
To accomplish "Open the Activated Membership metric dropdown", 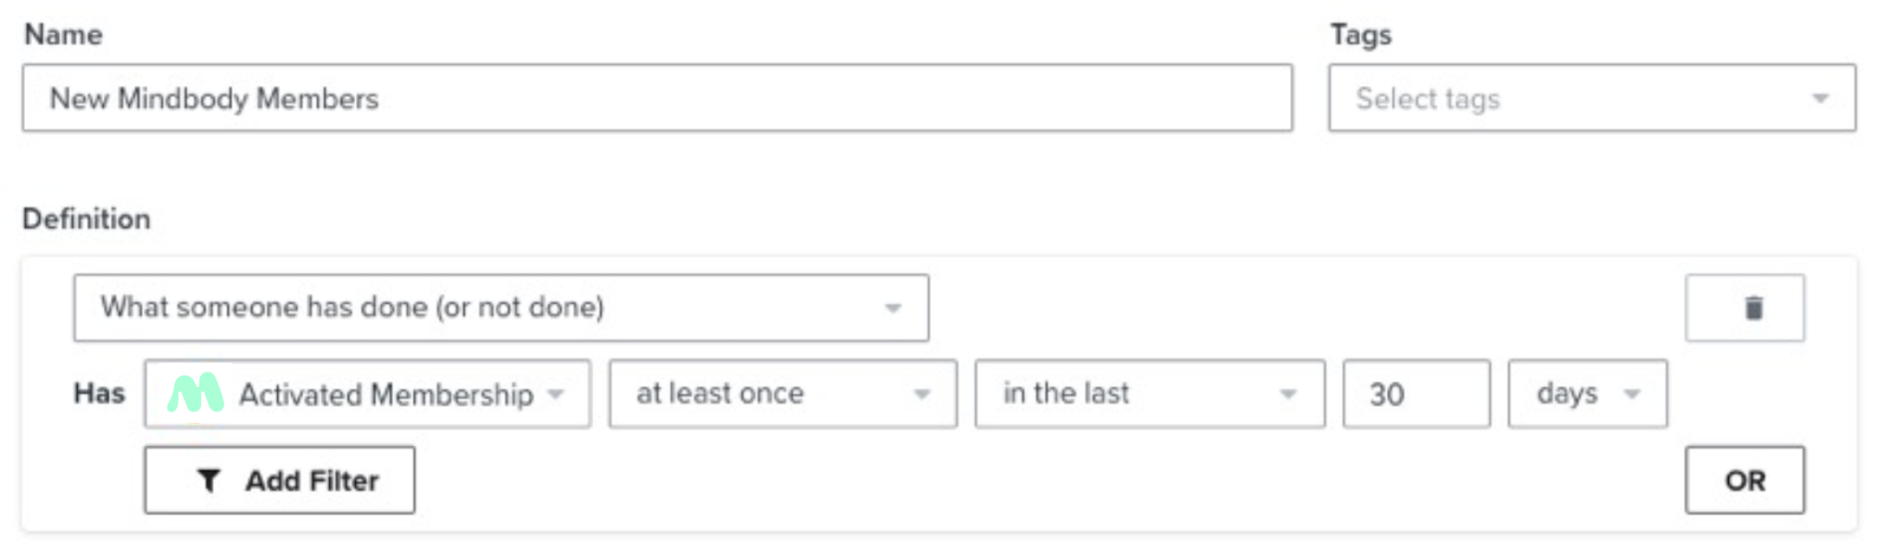I will pos(385,394).
